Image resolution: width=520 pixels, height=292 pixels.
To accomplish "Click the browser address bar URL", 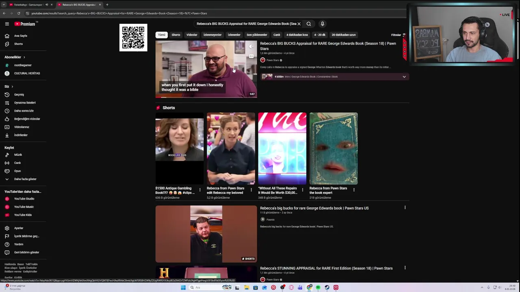I will (119, 13).
